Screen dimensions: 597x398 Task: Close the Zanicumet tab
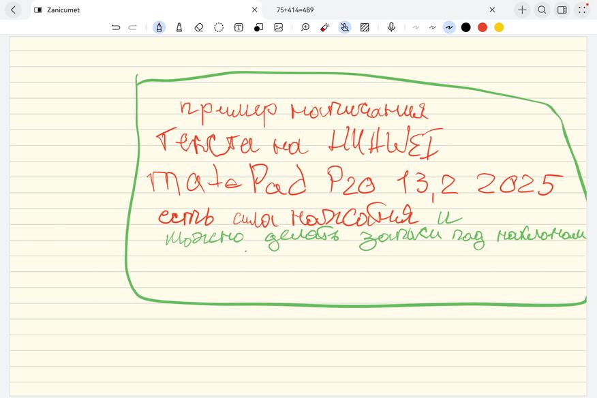coord(255,10)
